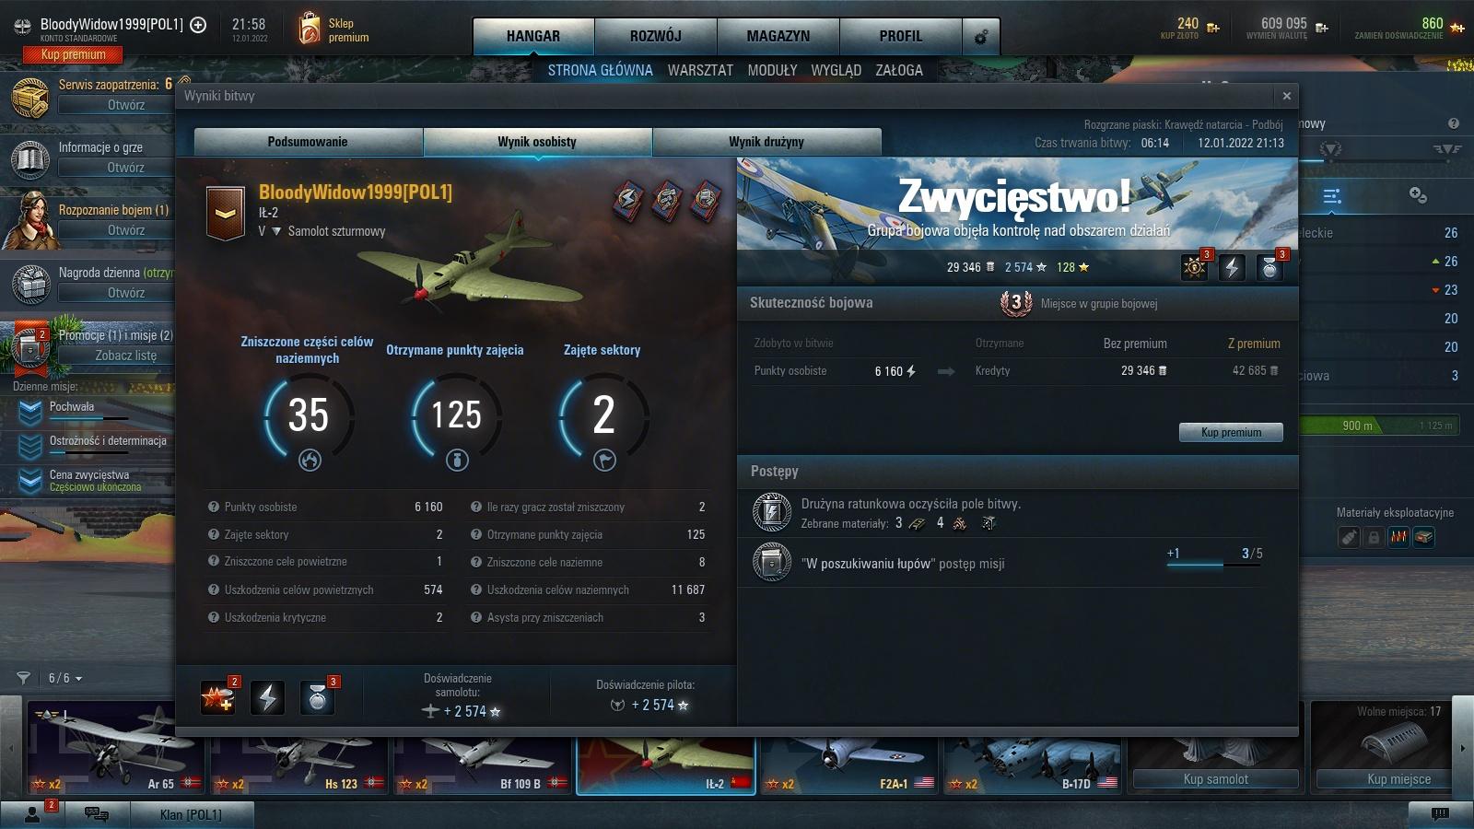This screenshot has height=829, width=1474.
Task: Expand the 6/6 aircraft count dropdown
Action: pyautogui.click(x=65, y=678)
